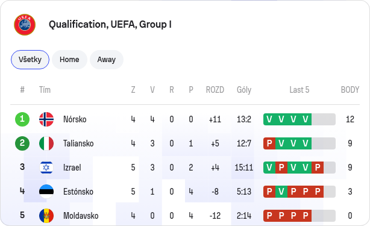
Task: Click the Moldova flag icon
Action: coord(46,216)
